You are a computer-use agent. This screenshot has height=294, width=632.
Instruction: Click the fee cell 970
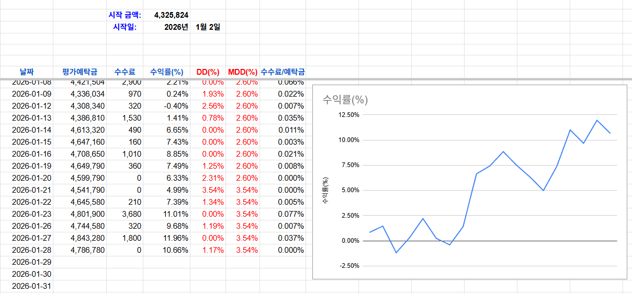point(124,94)
